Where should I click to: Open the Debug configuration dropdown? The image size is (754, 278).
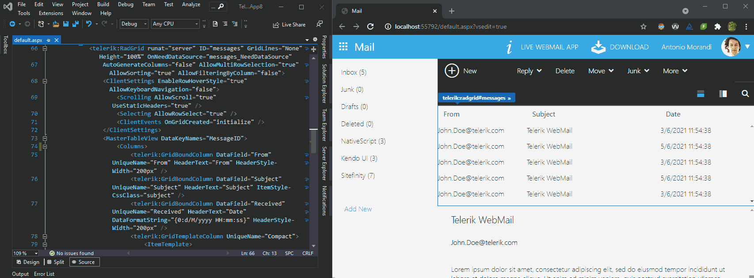(134, 24)
